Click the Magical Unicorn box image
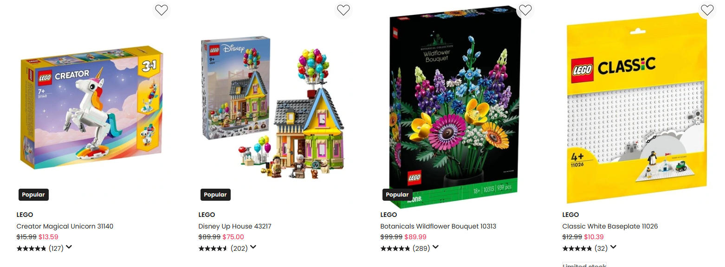This screenshot has height=267, width=725. click(x=91, y=107)
